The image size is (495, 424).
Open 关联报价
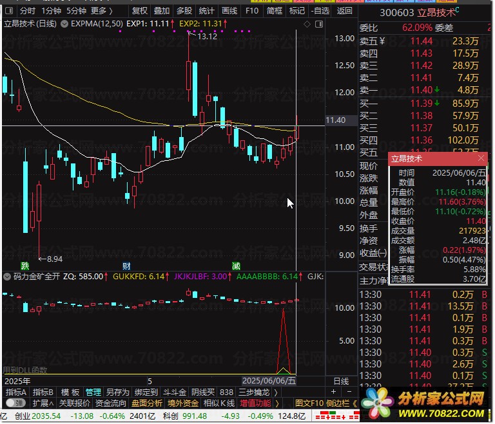tap(75, 403)
